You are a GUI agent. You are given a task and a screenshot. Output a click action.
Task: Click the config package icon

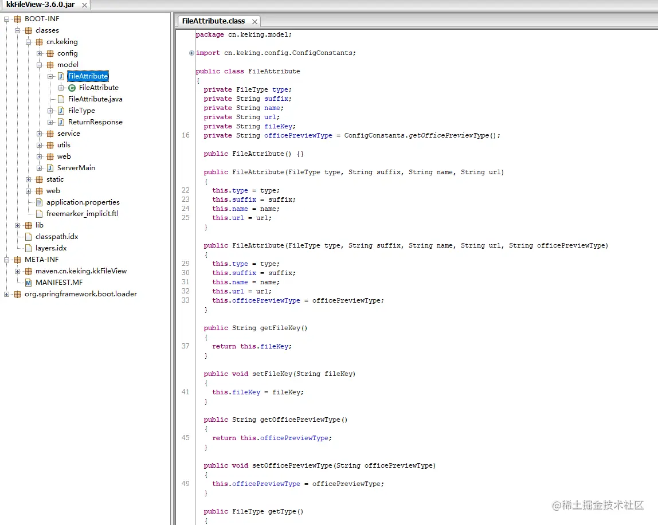(50, 53)
